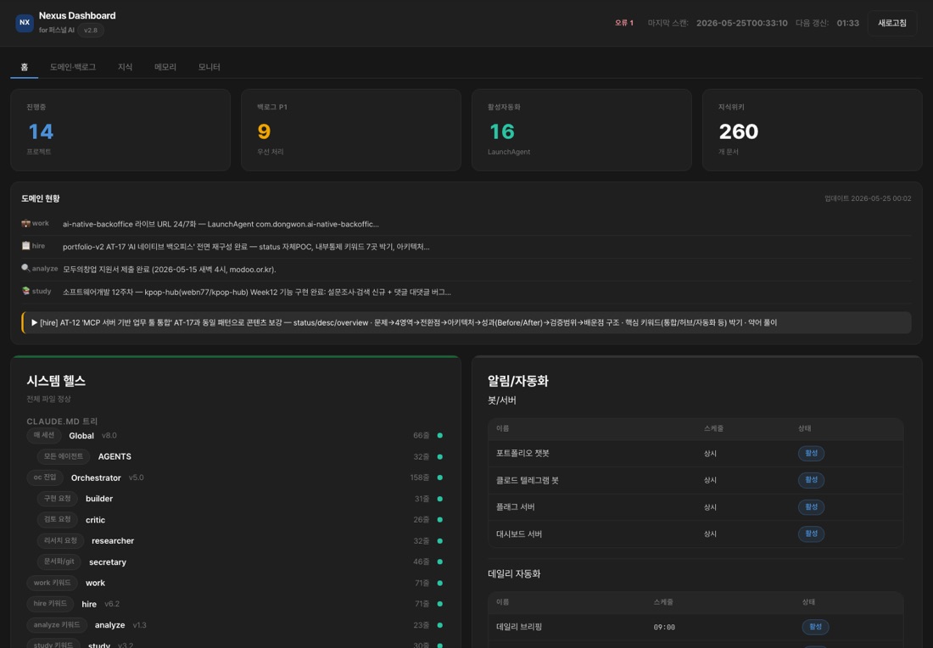Open the 진행중 14 프로젝트 card
Image resolution: width=933 pixels, height=648 pixels.
tap(120, 131)
